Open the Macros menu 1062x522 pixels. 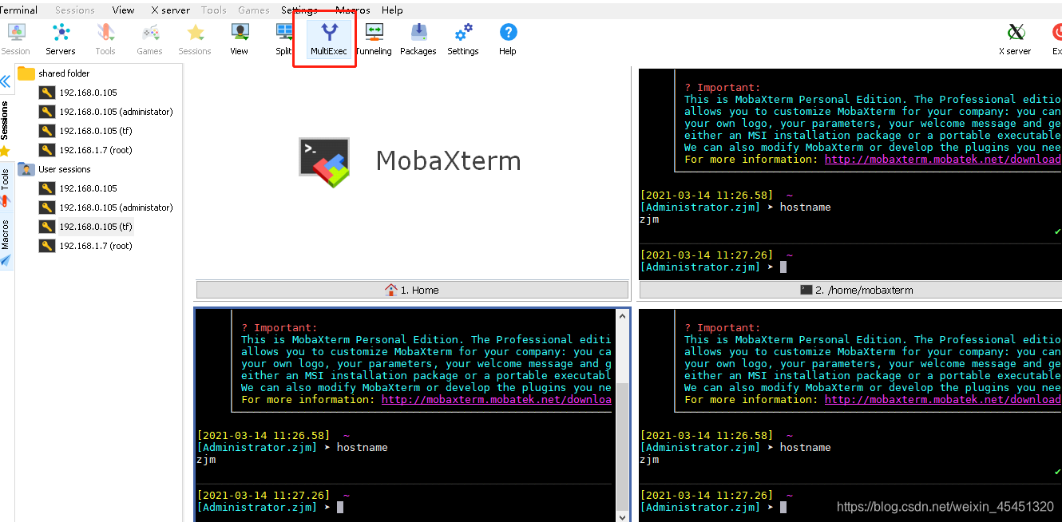353,10
